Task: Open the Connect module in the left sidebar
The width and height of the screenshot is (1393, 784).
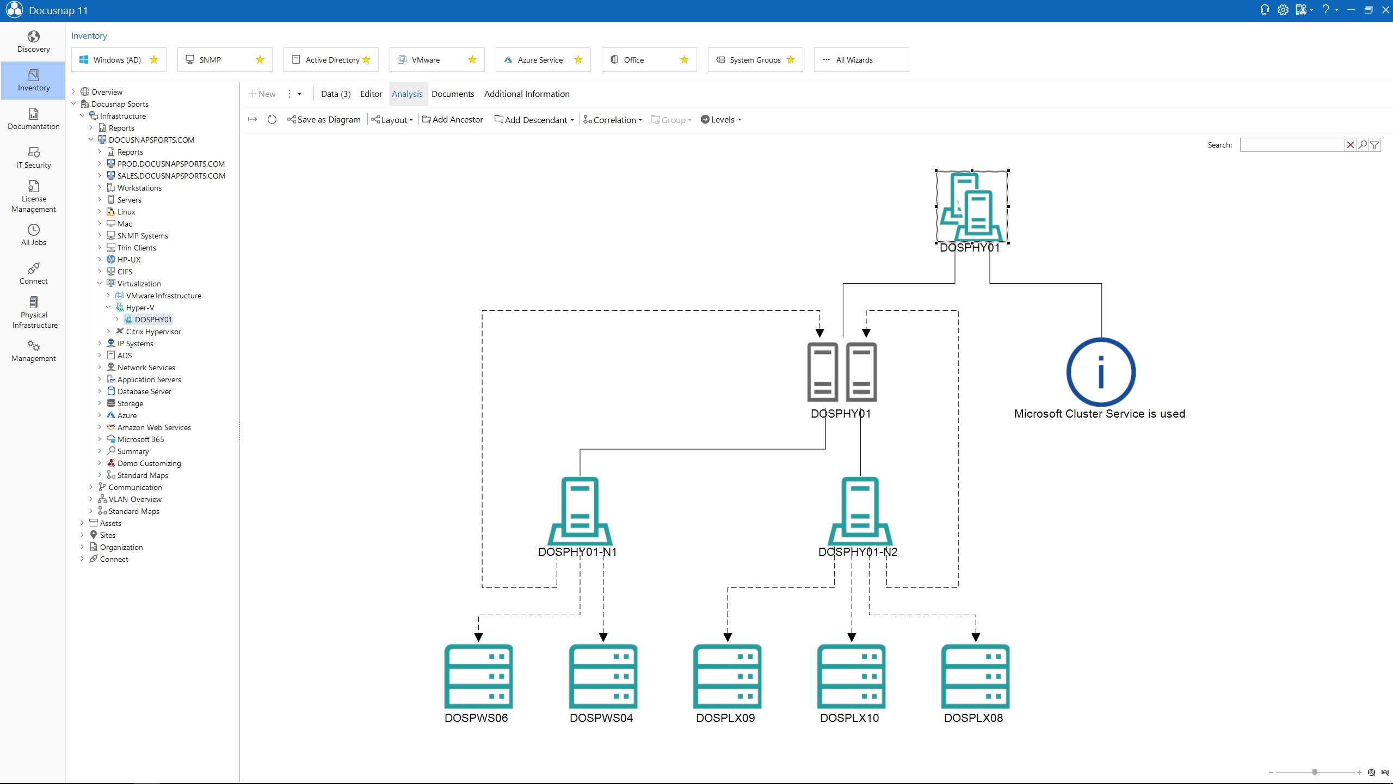Action: point(33,274)
